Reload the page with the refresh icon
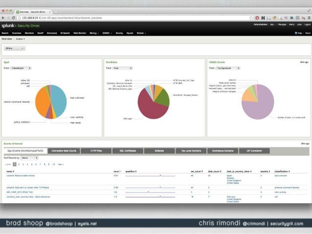 tap(14, 18)
